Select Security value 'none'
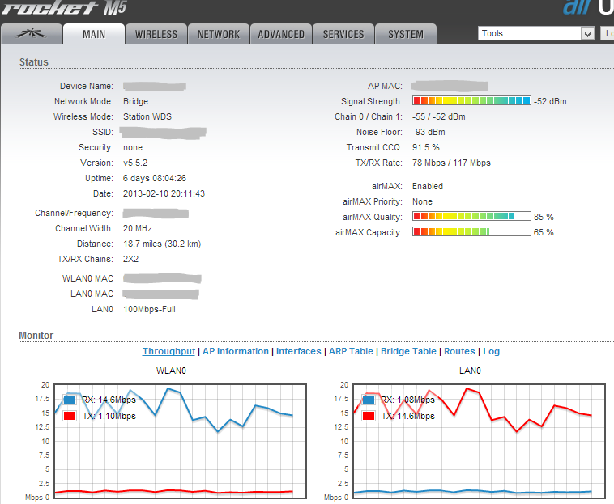614x504 pixels. (133, 147)
